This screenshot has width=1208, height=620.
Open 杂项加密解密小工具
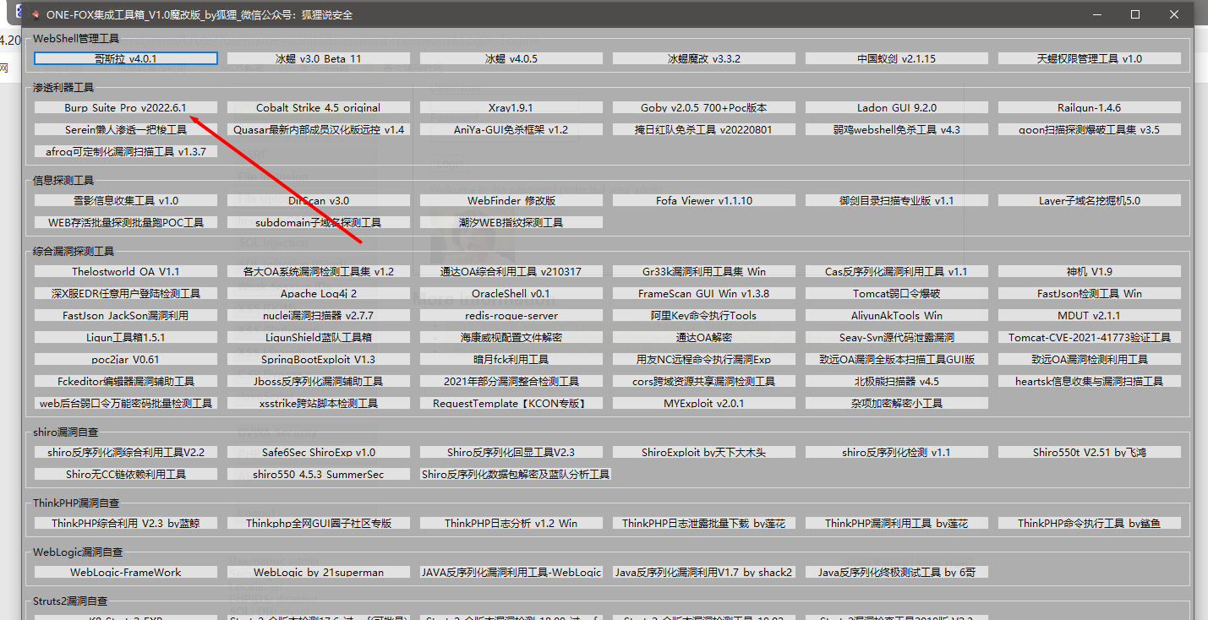897,404
